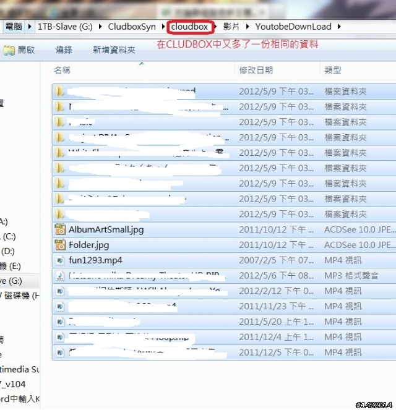
Task: Select (D:) drive in navigation pane
Action: click(8, 251)
